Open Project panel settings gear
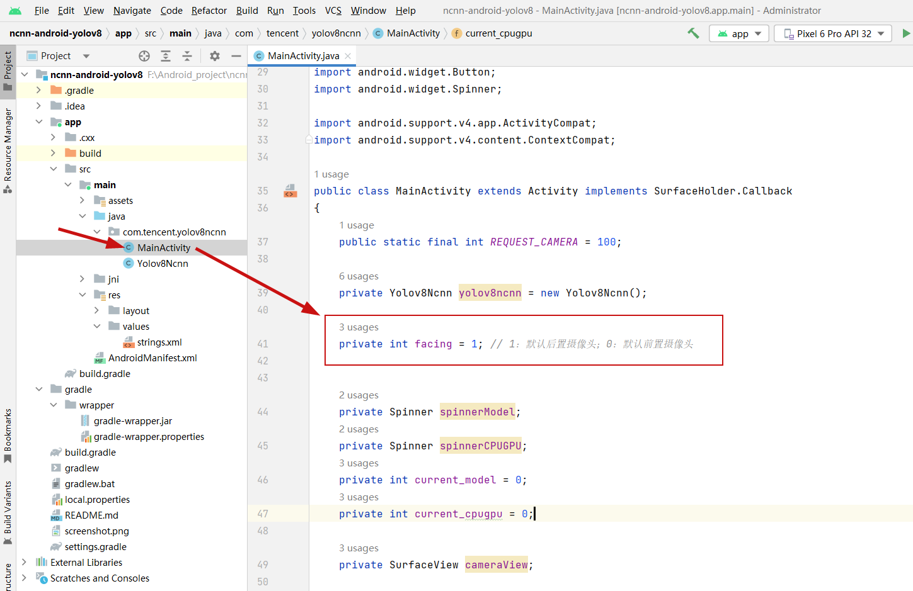This screenshot has width=913, height=591. pos(215,56)
